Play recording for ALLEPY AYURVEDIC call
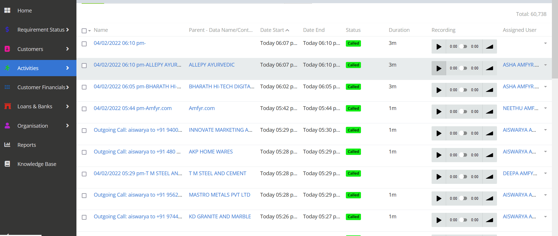Viewport: 558px width, 236px height. click(439, 68)
